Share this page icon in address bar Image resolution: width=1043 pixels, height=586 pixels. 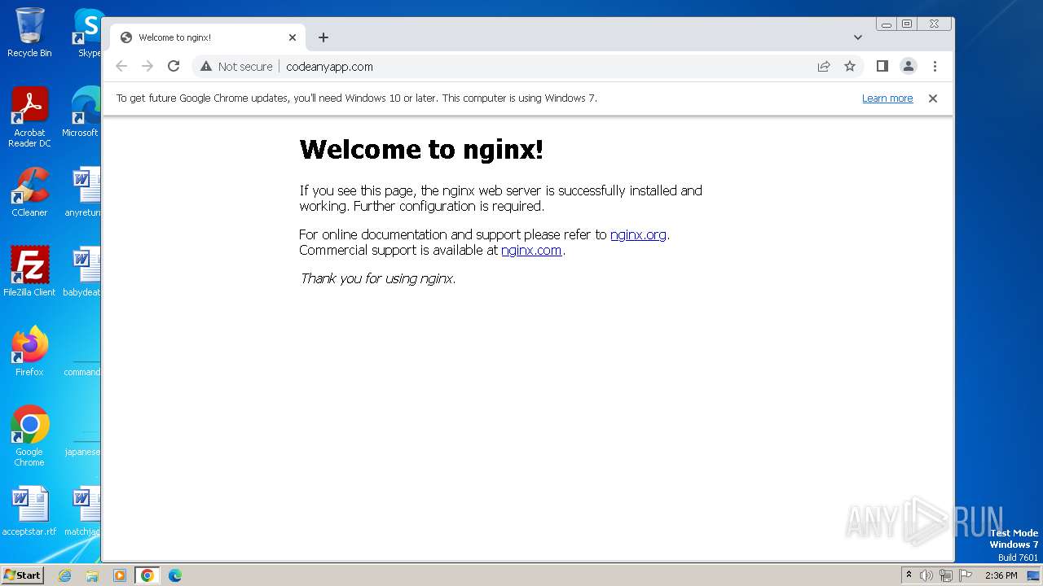[824, 67]
